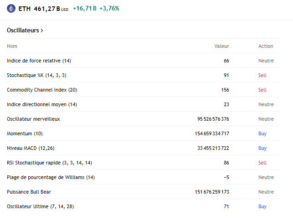Image resolution: width=293 pixels, height=220 pixels.
Task: Click the Valeur column header
Action: pyautogui.click(x=221, y=46)
